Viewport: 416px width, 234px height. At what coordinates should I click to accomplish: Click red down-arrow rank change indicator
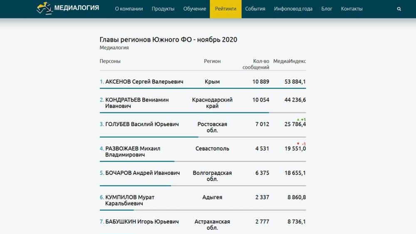298,144
